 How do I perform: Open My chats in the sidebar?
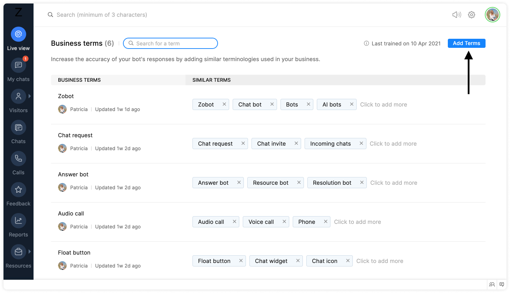click(x=19, y=65)
